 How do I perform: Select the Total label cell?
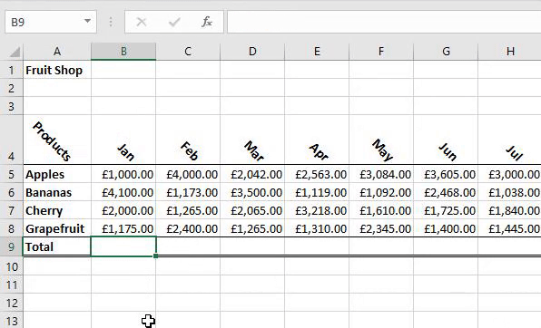[x=57, y=246]
